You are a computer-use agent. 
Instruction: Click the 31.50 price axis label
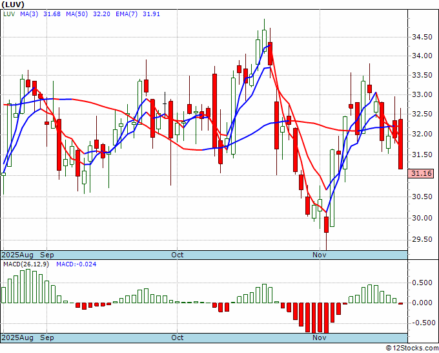click(422, 155)
